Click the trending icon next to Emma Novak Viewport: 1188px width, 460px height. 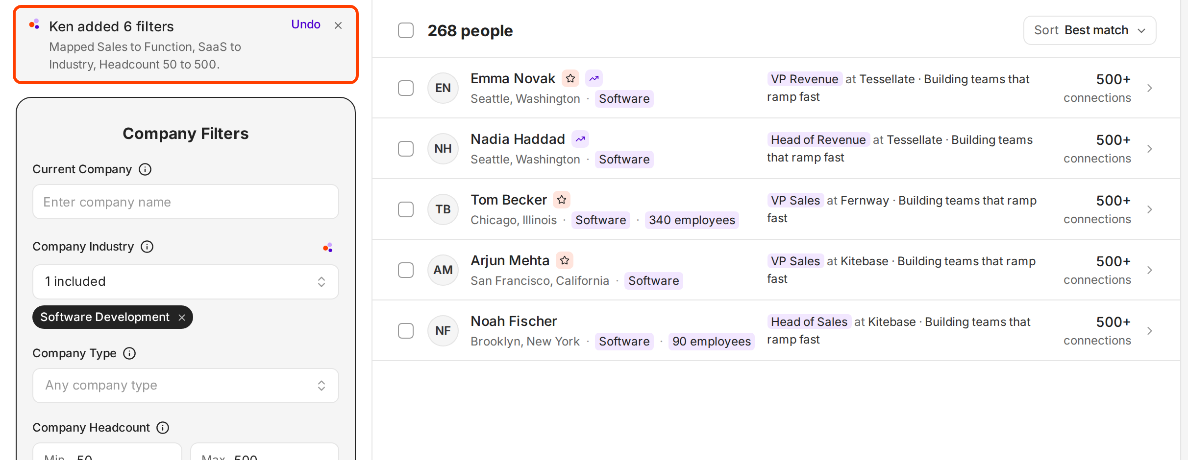[x=594, y=78]
